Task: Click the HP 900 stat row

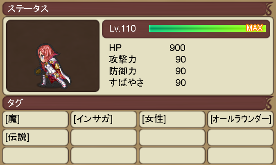Action: pos(147,47)
